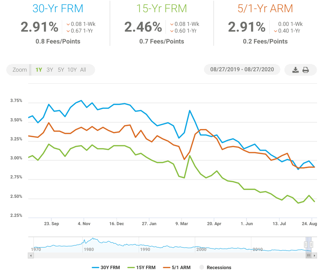The image size is (322, 274).
Task: Show All historical data
Action: point(83,70)
